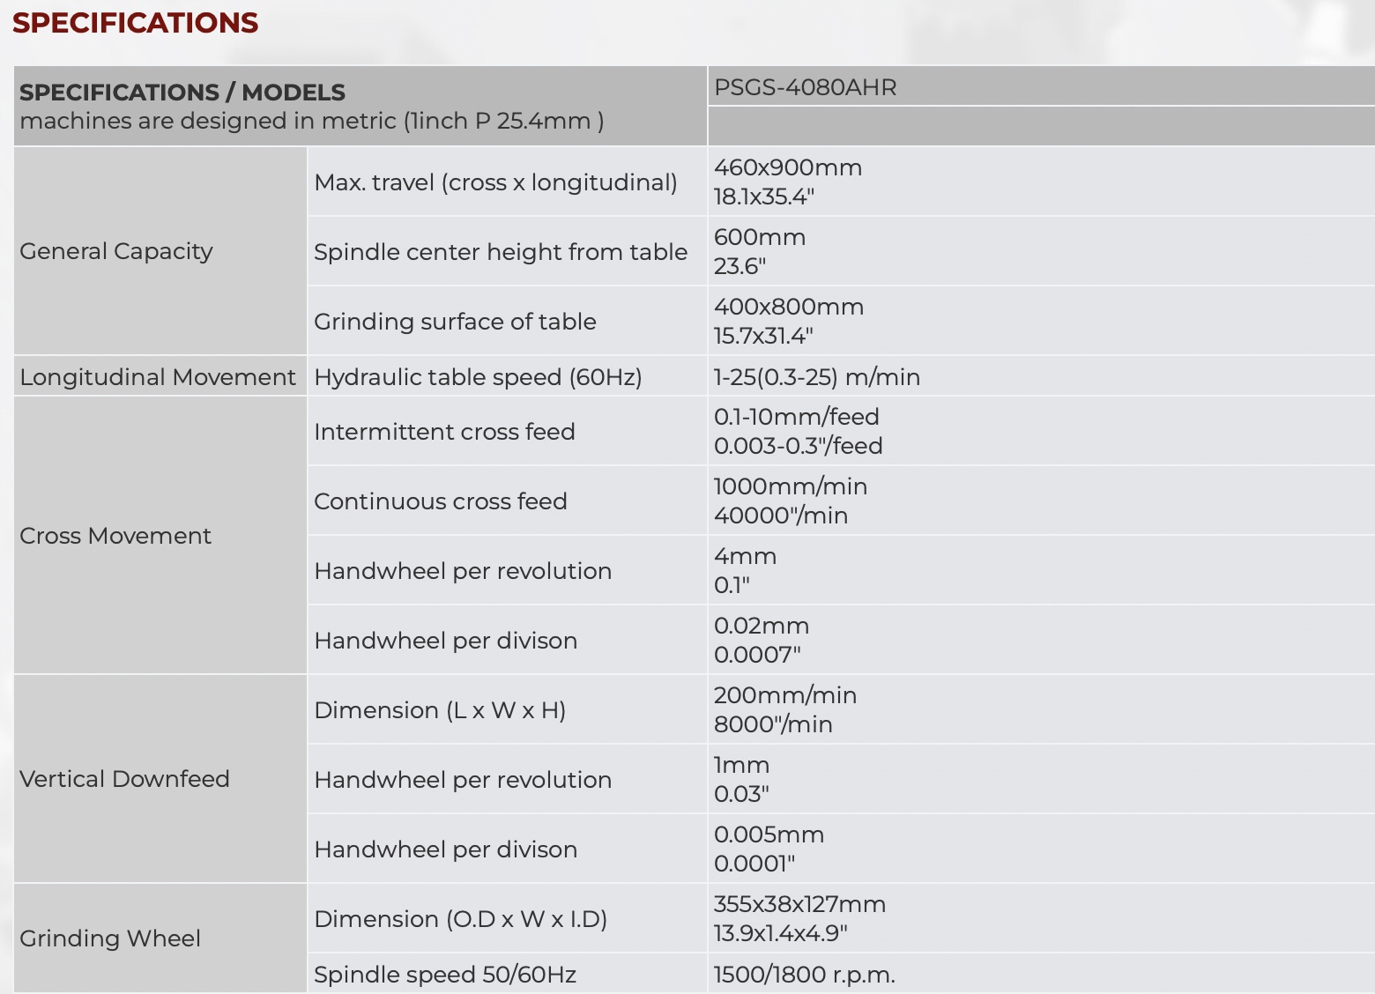Click the Intermittent cross feed label
Viewport: 1375px width, 994px height.
tap(444, 432)
